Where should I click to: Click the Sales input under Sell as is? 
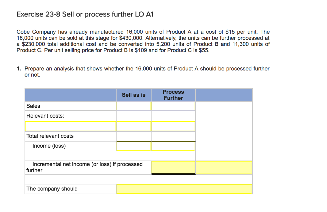(133, 106)
